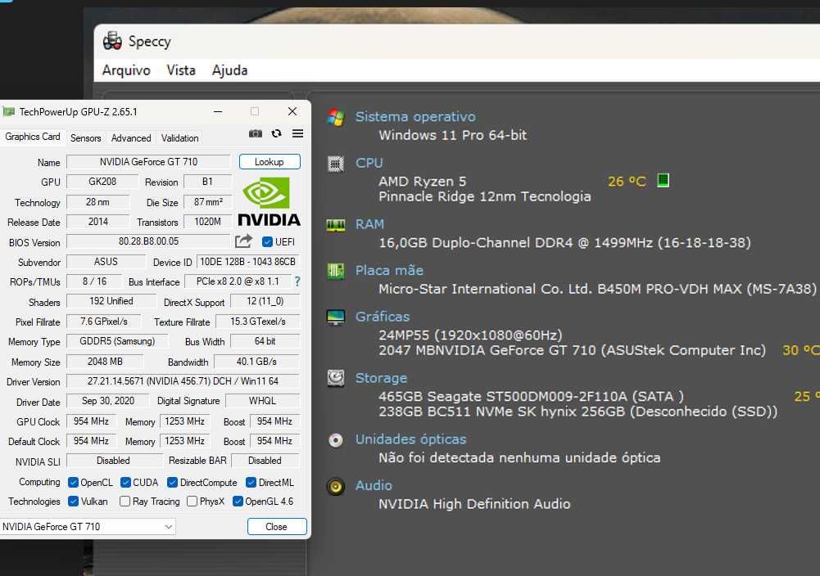Click the NVIDIA logo in GPU-Z
Image resolution: width=820 pixels, height=576 pixels.
[270, 201]
